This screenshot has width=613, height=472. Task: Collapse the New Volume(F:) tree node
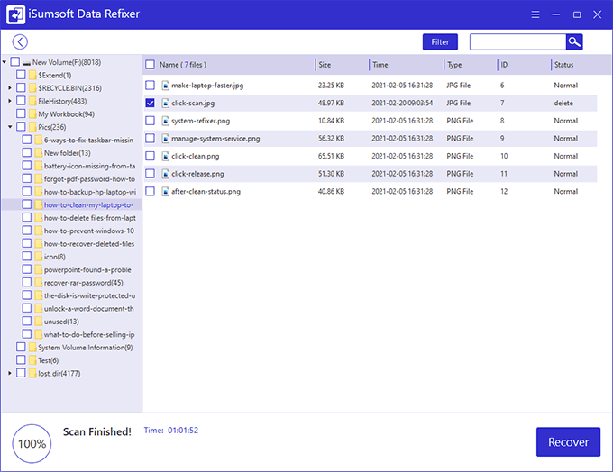point(5,62)
